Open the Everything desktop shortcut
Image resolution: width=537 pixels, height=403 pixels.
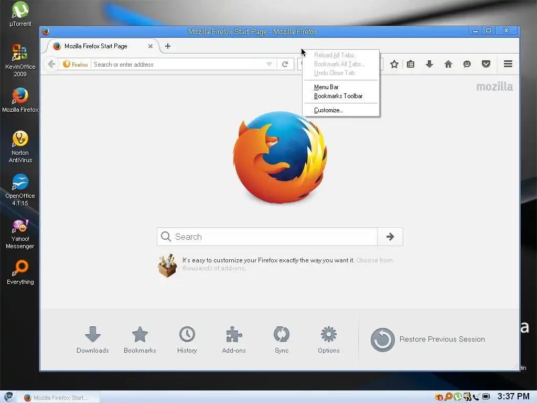(20, 272)
